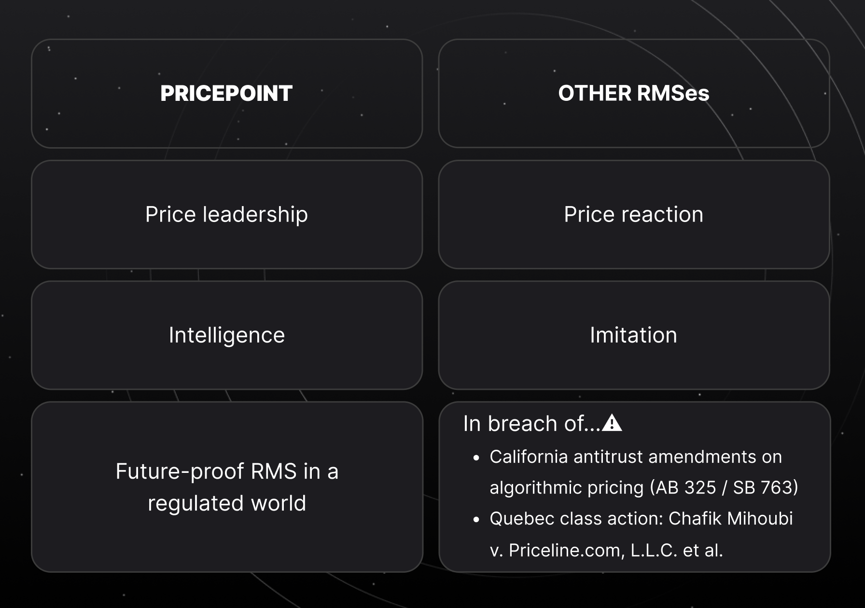
Task: Select the Imitation card
Action: point(634,335)
